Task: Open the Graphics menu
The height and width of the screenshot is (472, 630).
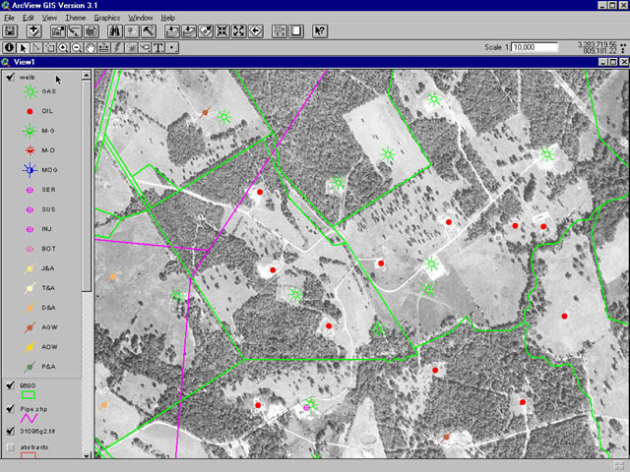Action: click(106, 18)
